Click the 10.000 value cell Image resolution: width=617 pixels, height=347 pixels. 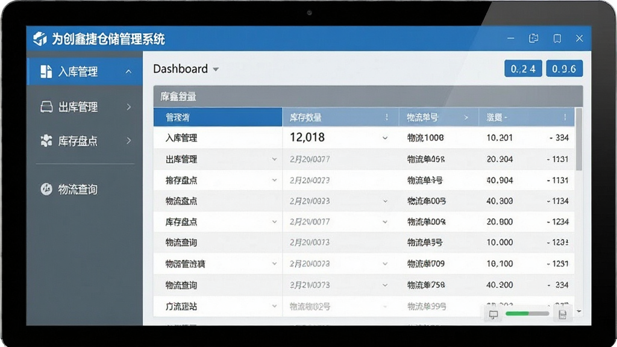[500, 242]
